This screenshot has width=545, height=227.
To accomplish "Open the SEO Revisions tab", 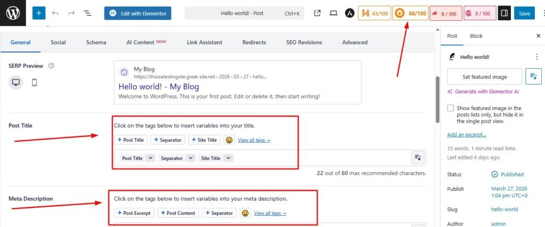I will pos(304,43).
